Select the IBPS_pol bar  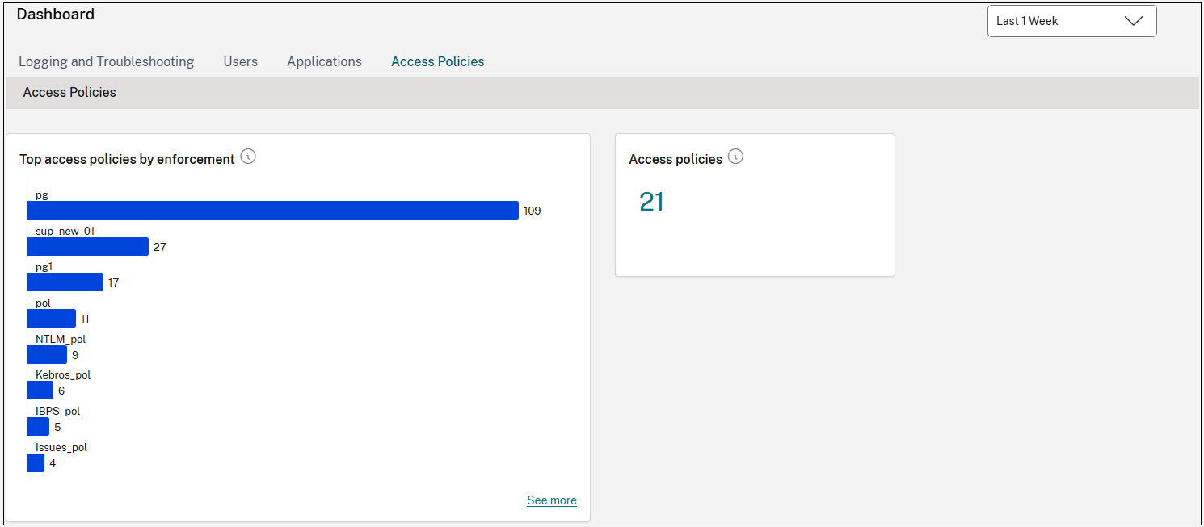[x=38, y=427]
